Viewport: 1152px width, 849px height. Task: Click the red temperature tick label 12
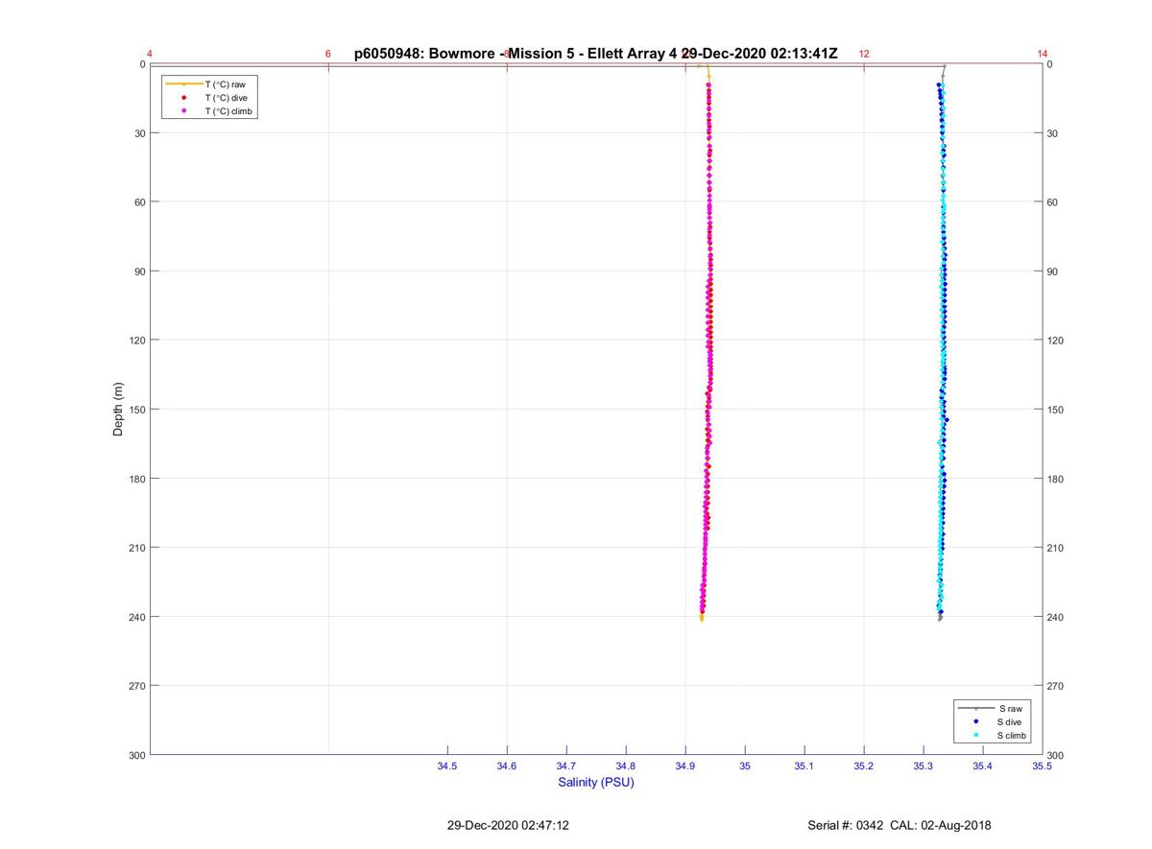point(864,54)
